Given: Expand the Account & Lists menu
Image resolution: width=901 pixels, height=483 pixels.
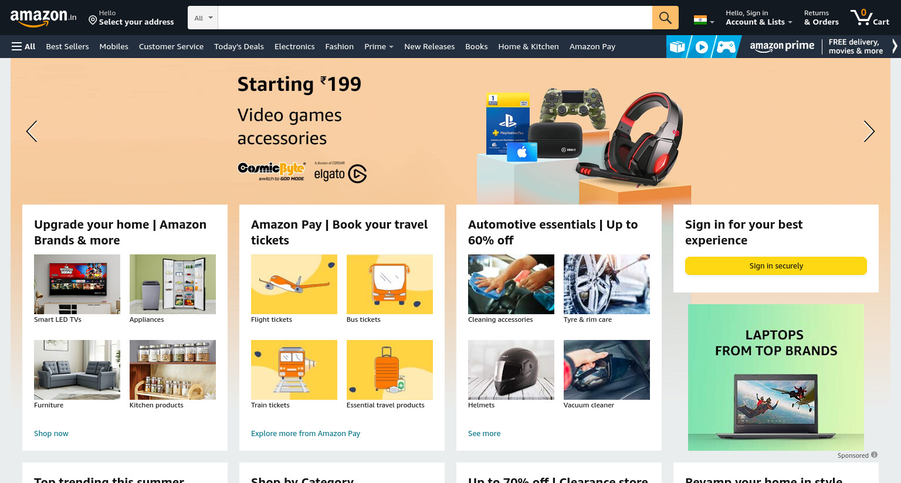Looking at the screenshot, I should pos(758,18).
